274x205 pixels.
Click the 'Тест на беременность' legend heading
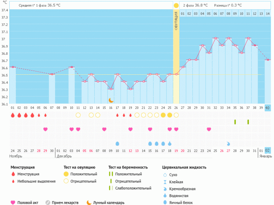[x=128, y=167]
